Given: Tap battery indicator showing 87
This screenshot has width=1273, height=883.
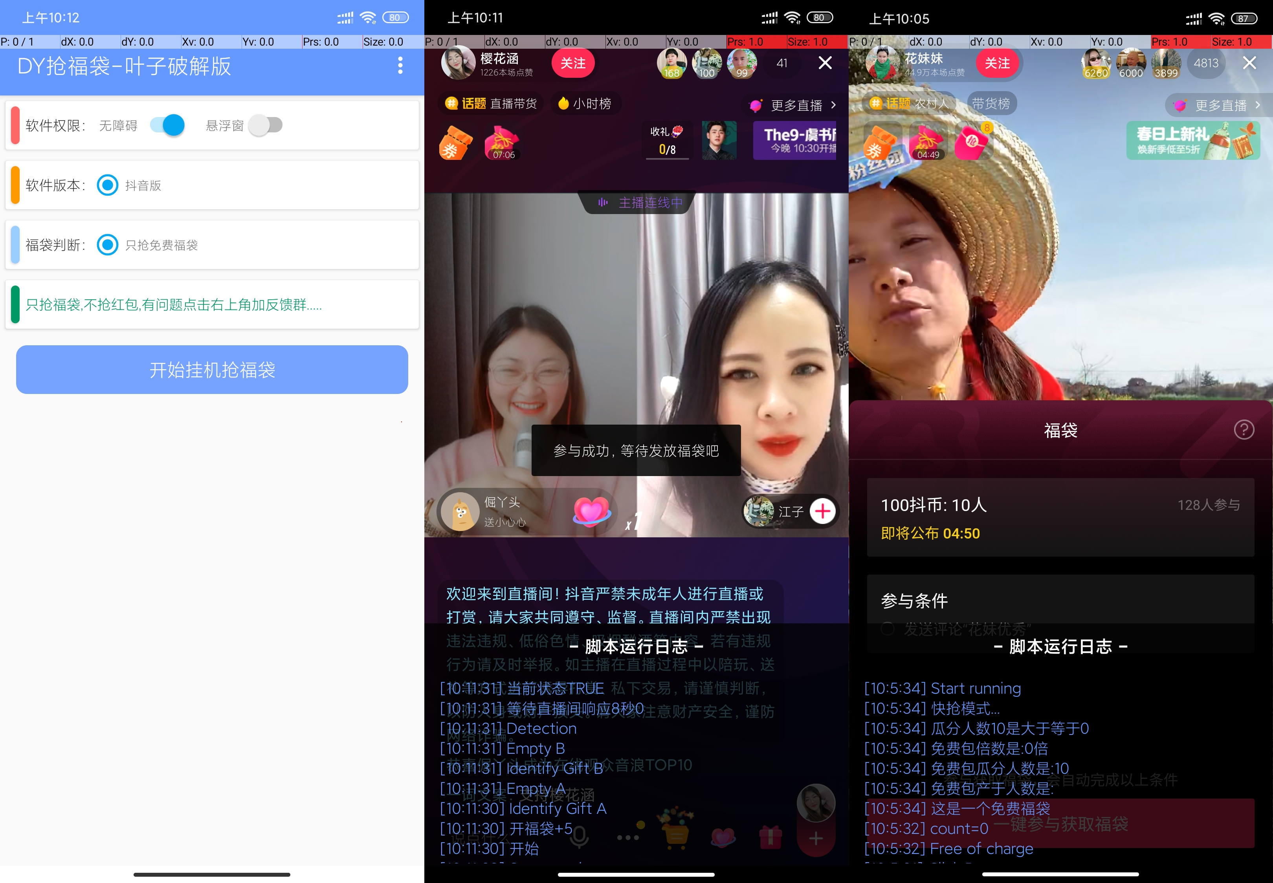Looking at the screenshot, I should pyautogui.click(x=1245, y=18).
